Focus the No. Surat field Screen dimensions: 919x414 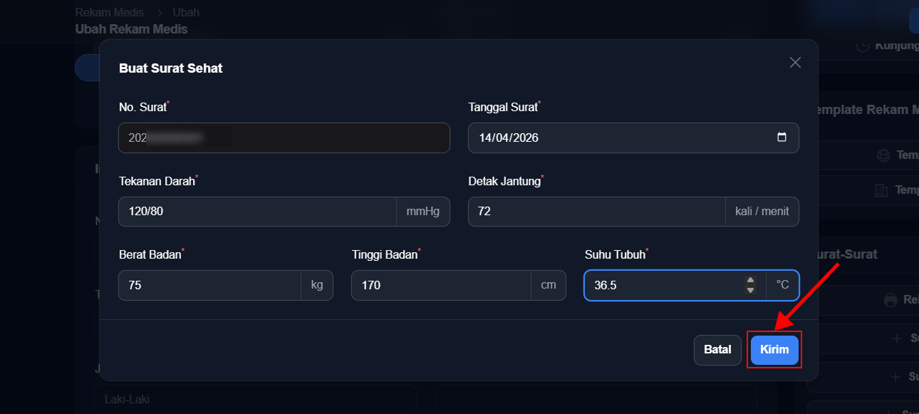pyautogui.click(x=284, y=138)
